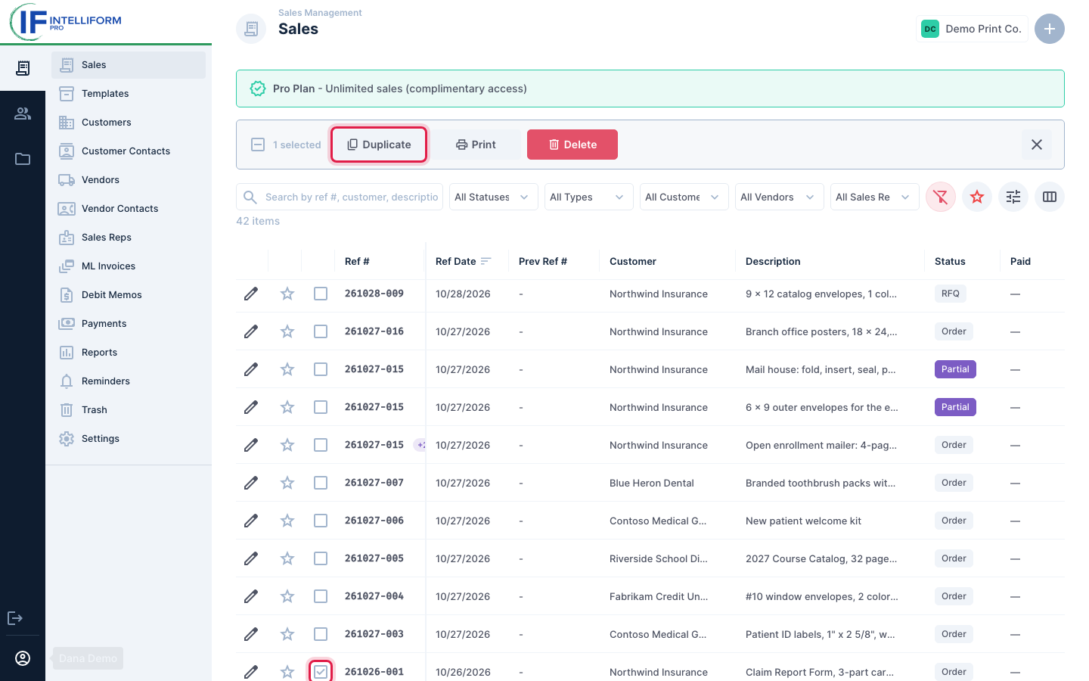The height and width of the screenshot is (681, 1089).
Task: Tick the checkbox for 261027-007
Action: pos(321,483)
